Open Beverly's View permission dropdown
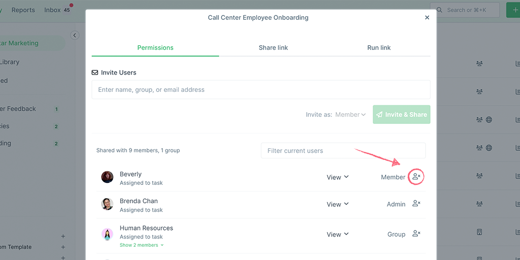The image size is (520, 260). pos(338,177)
